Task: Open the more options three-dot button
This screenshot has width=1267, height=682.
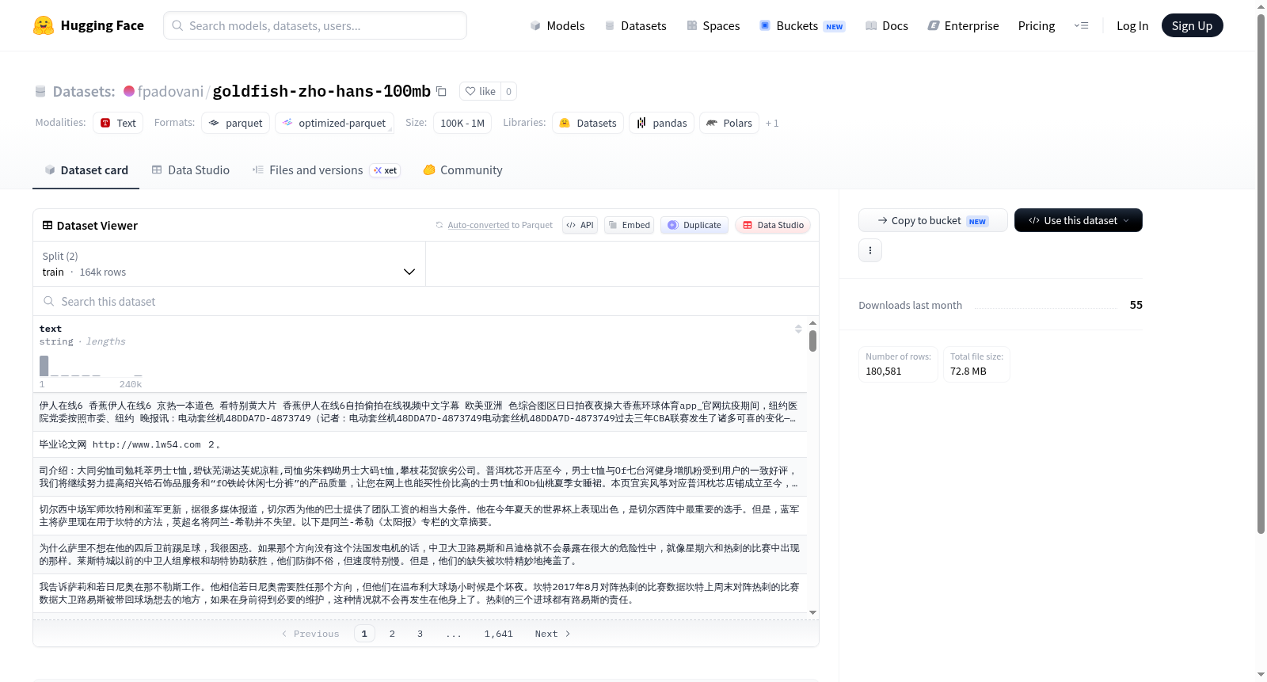Action: [870, 250]
